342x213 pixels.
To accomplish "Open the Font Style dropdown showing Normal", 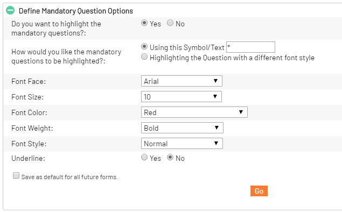I will (182, 143).
